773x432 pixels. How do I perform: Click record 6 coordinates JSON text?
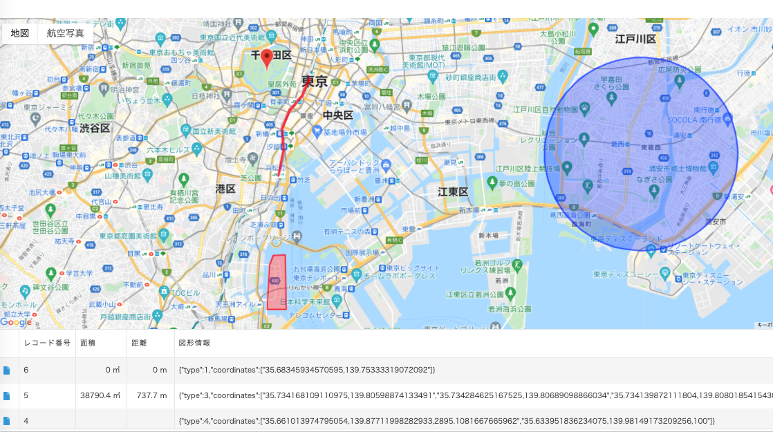tap(306, 370)
